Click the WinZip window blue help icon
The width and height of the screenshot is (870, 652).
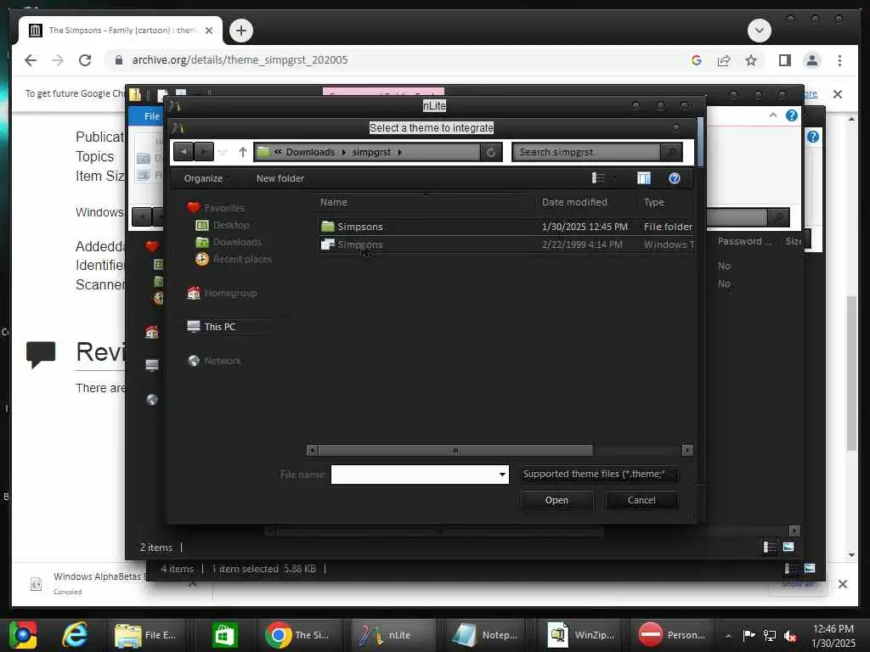click(791, 115)
